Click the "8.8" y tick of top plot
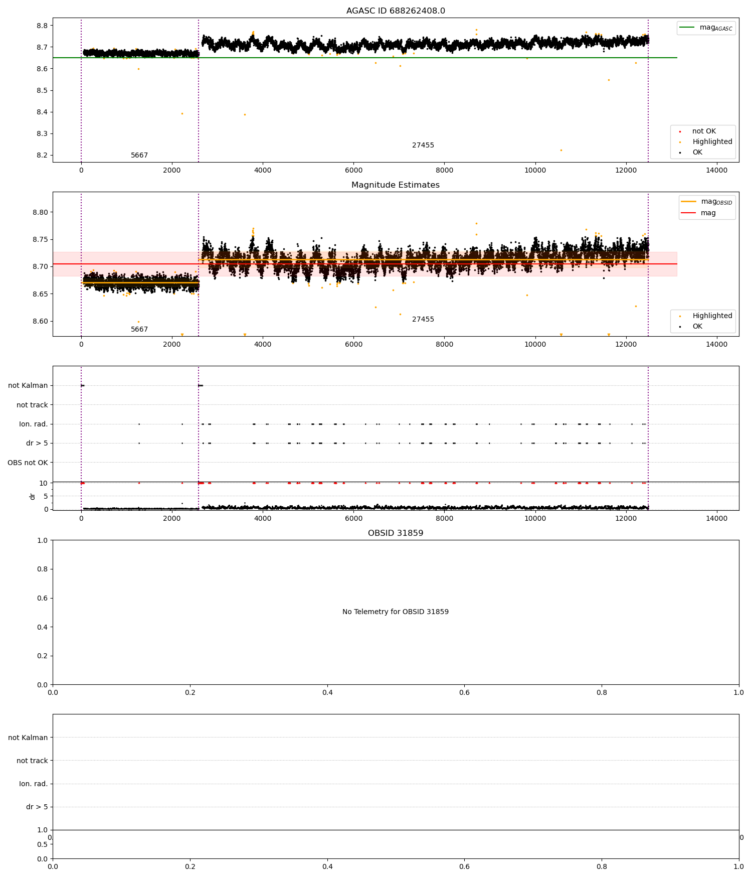Screen dimensions: 752x878 [42, 26]
